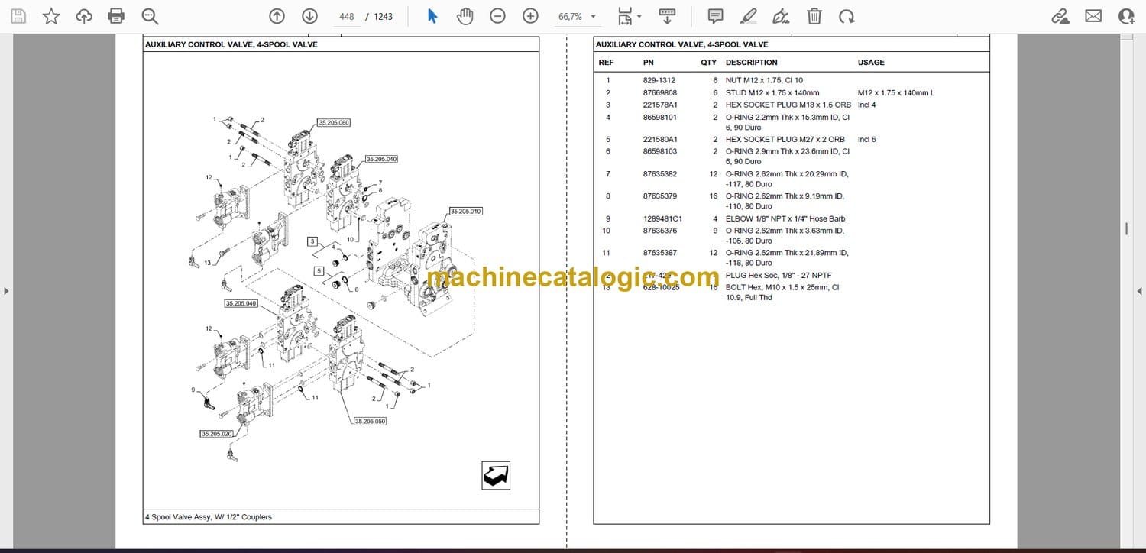This screenshot has height=553, width=1146.
Task: Select part number 86598103
Action: [x=660, y=151]
